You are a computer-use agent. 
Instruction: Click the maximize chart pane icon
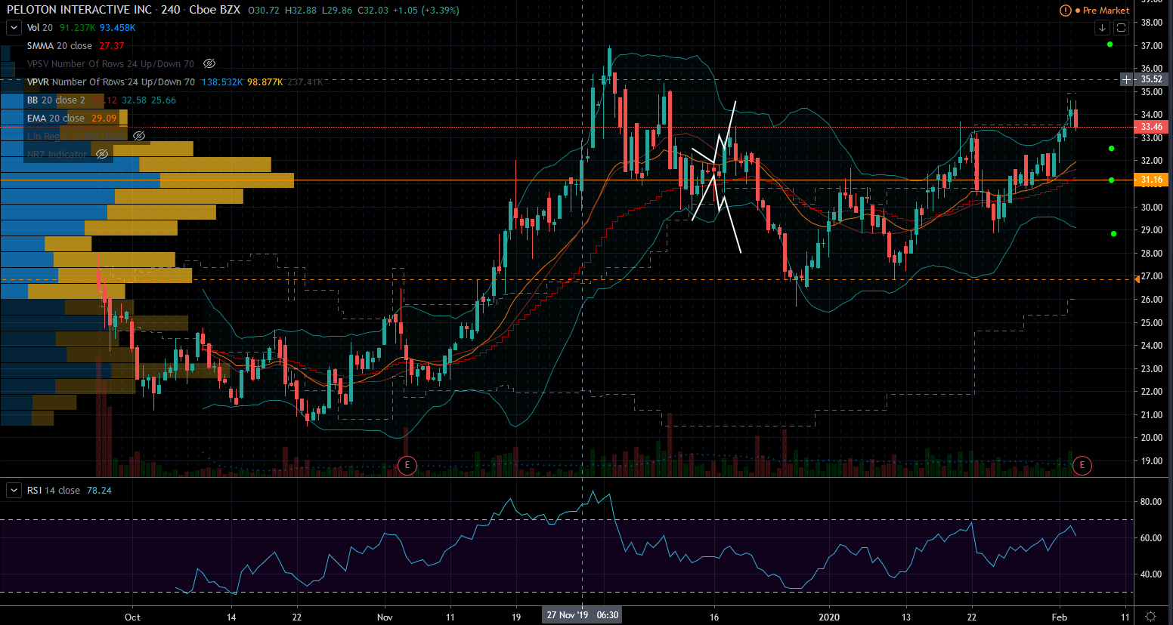coord(1121,28)
